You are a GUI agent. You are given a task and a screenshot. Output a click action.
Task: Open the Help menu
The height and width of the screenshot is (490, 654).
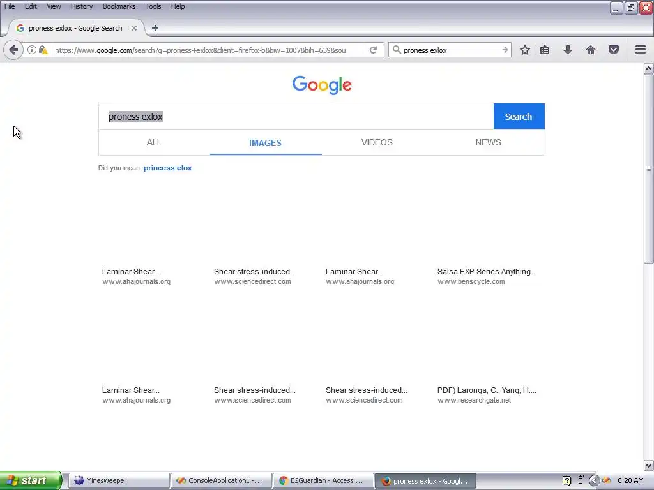[x=178, y=6]
